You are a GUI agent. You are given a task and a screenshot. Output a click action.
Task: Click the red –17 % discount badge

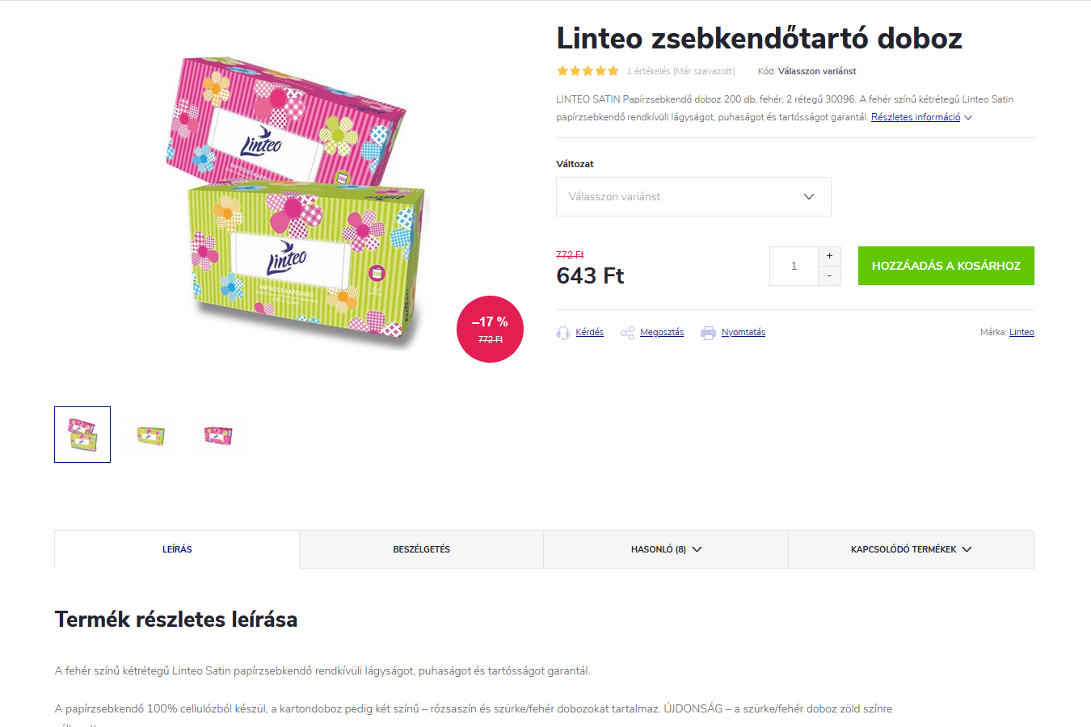pyautogui.click(x=490, y=329)
